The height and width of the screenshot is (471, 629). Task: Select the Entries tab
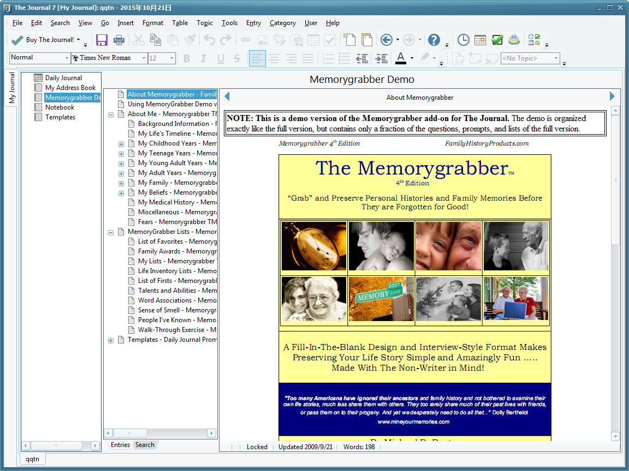coord(120,445)
